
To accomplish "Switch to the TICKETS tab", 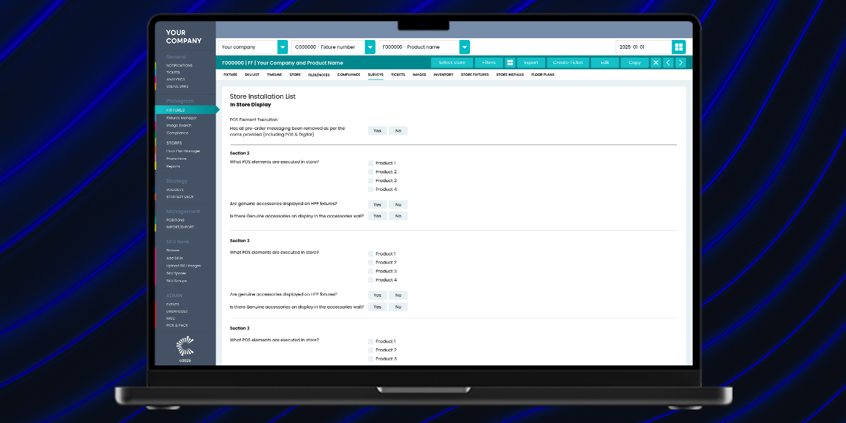I will click(398, 75).
